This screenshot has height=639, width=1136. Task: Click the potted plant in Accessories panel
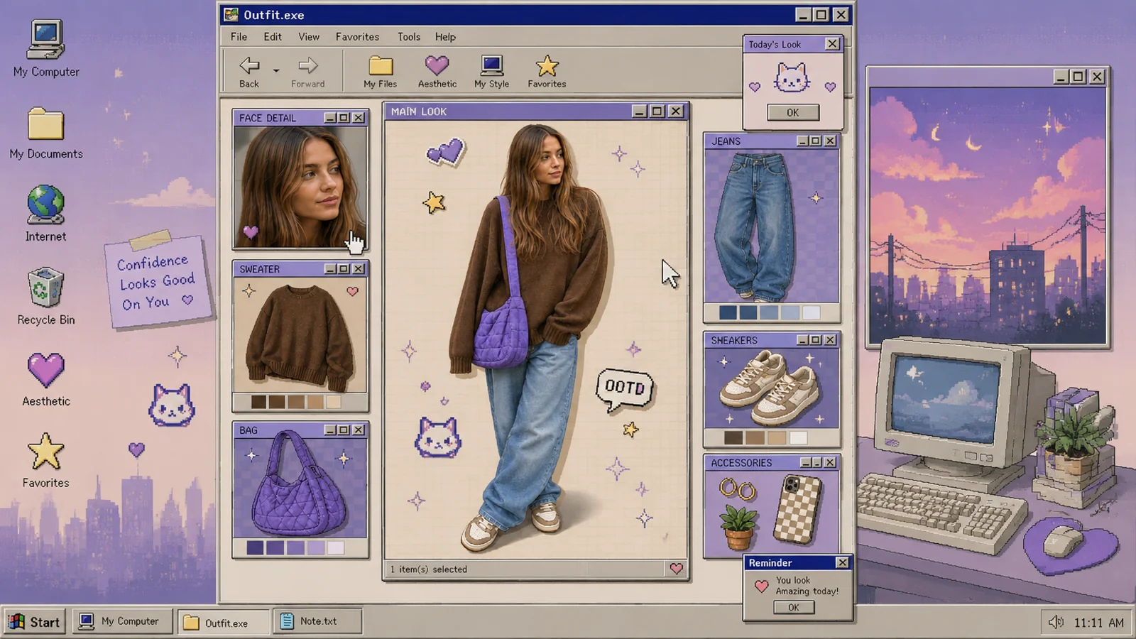click(x=738, y=528)
